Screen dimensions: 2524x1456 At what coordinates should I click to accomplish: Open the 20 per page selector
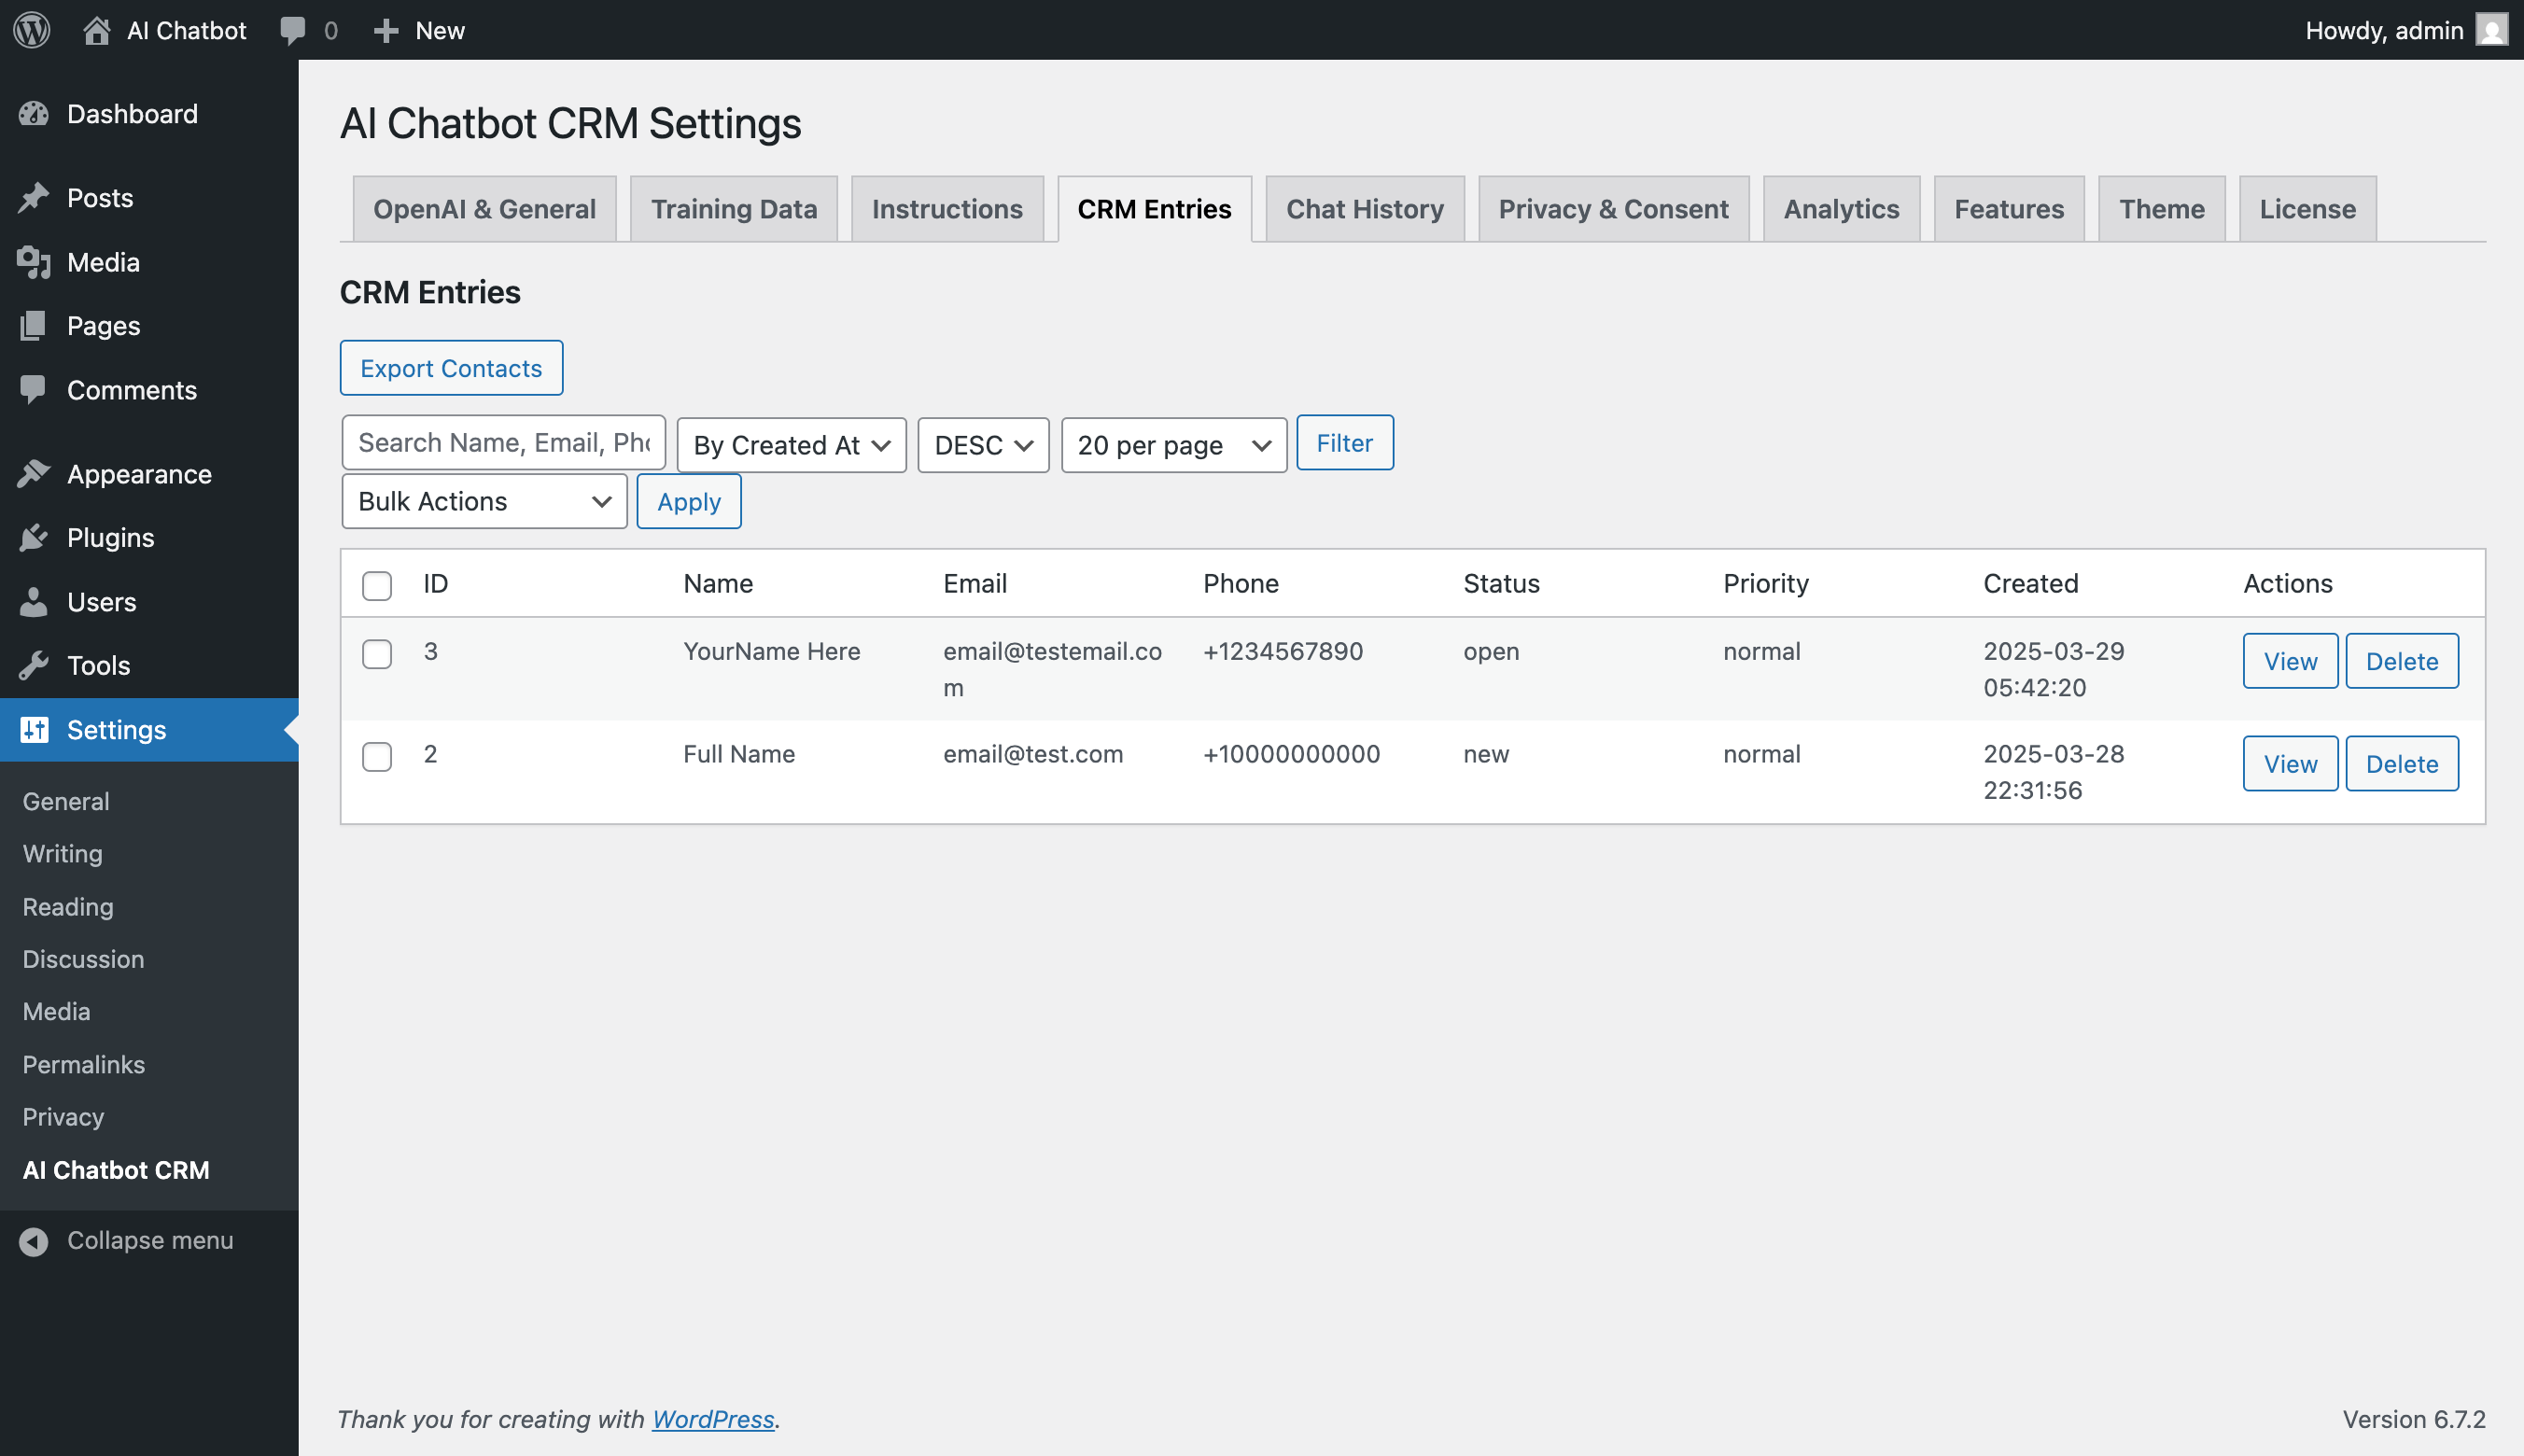[x=1172, y=445]
